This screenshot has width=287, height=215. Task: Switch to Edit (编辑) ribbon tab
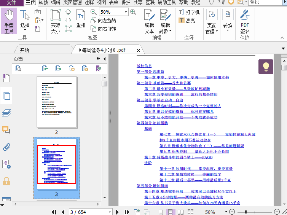point(56,2)
